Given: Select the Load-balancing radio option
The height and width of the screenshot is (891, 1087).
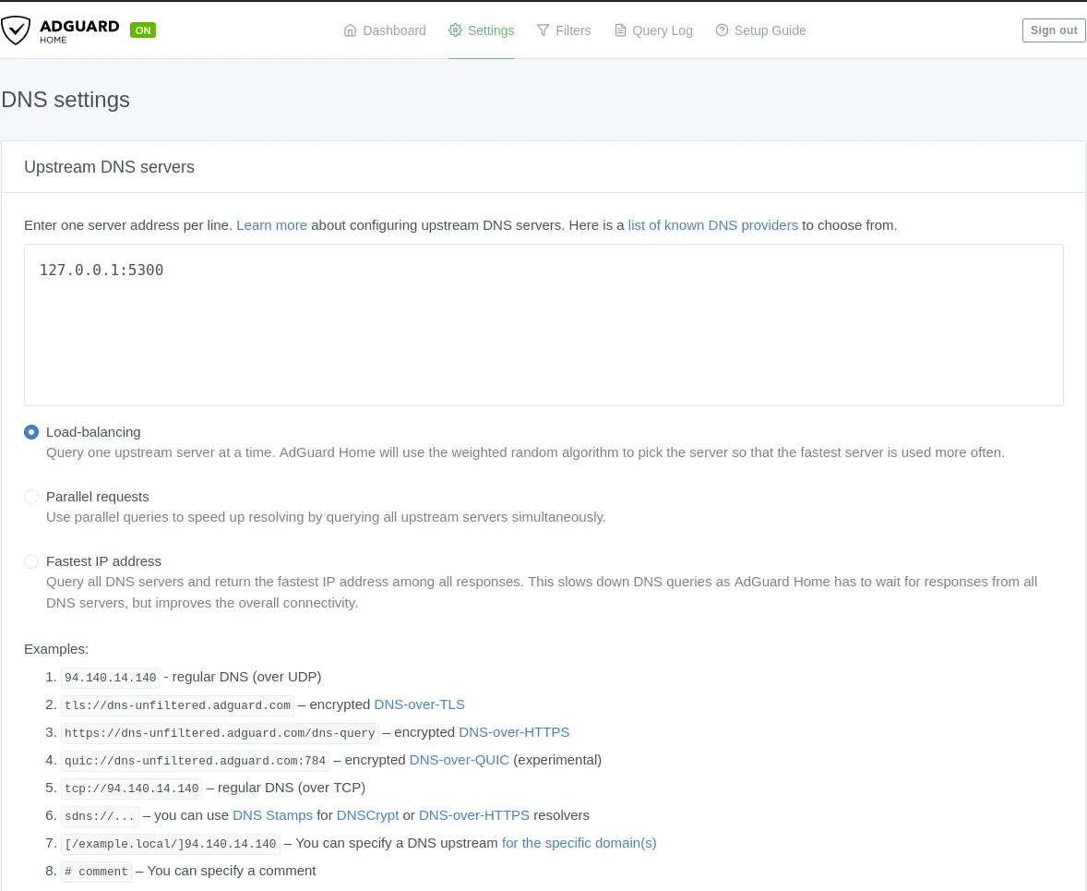Looking at the screenshot, I should 31,432.
